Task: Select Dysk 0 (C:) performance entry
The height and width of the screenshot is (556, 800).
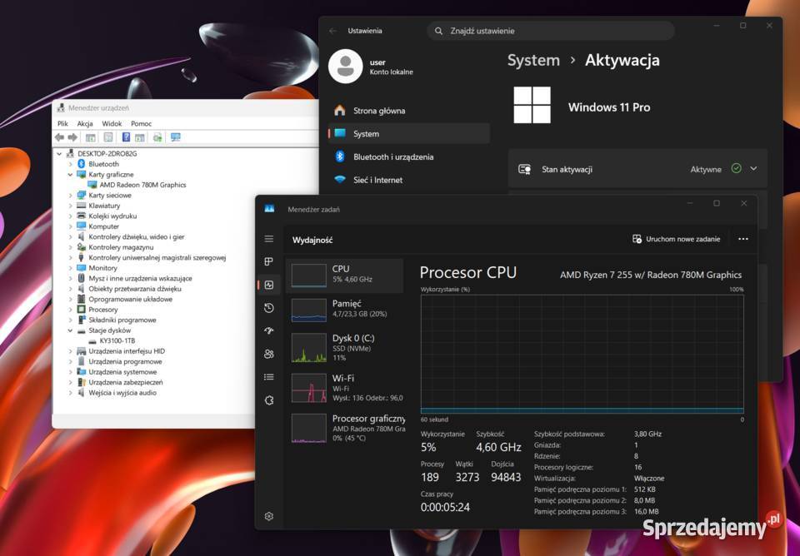Action: point(345,348)
